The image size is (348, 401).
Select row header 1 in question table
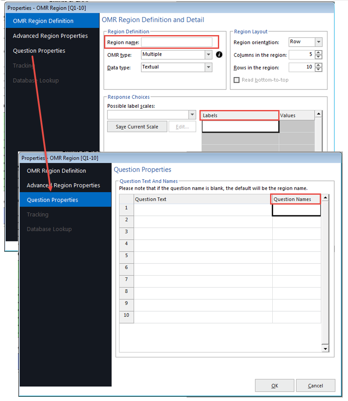(126, 210)
